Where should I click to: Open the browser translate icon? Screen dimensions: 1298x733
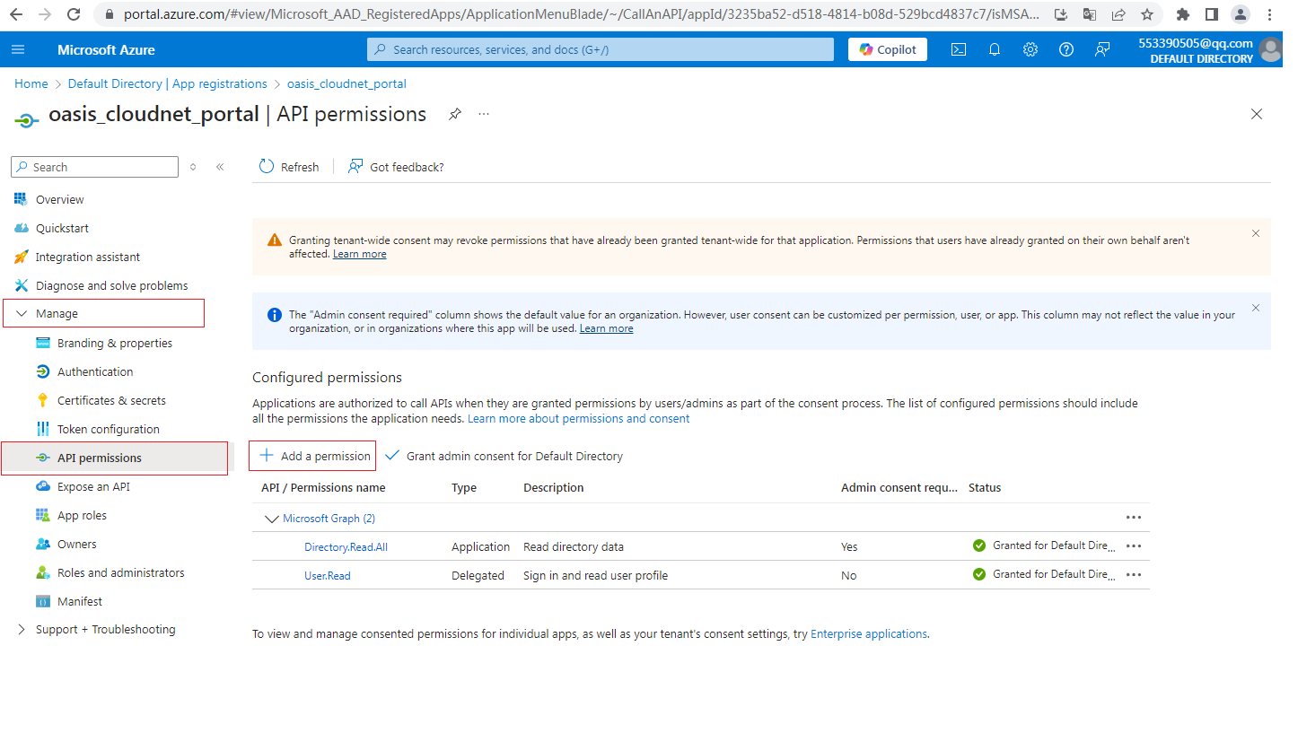tap(1089, 14)
